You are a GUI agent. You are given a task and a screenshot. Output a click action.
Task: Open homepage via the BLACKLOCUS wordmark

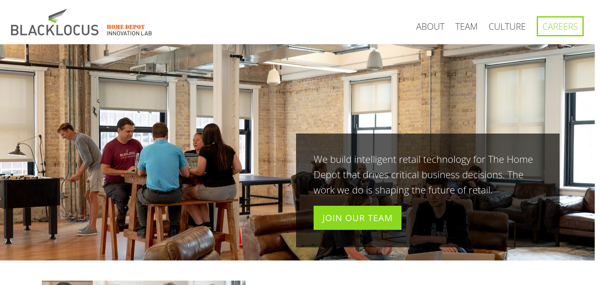point(55,30)
